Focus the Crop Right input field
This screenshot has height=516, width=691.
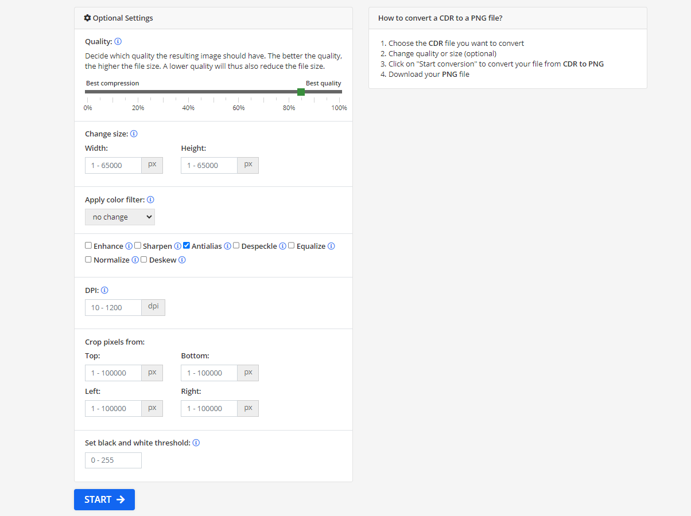(x=209, y=408)
